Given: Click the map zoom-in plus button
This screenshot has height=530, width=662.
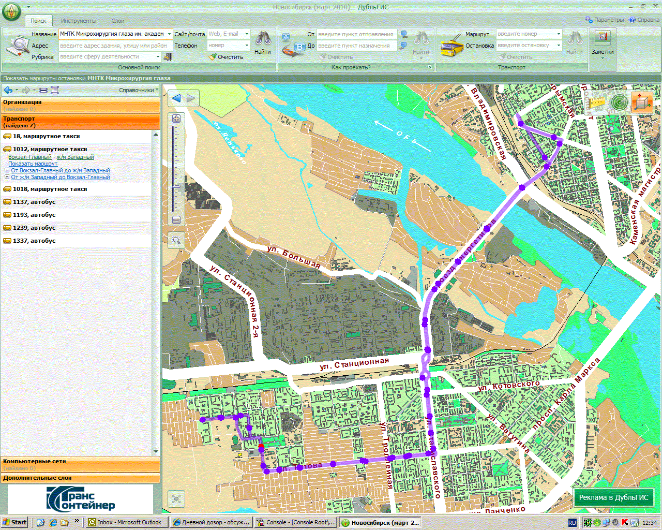Looking at the screenshot, I should click(176, 119).
